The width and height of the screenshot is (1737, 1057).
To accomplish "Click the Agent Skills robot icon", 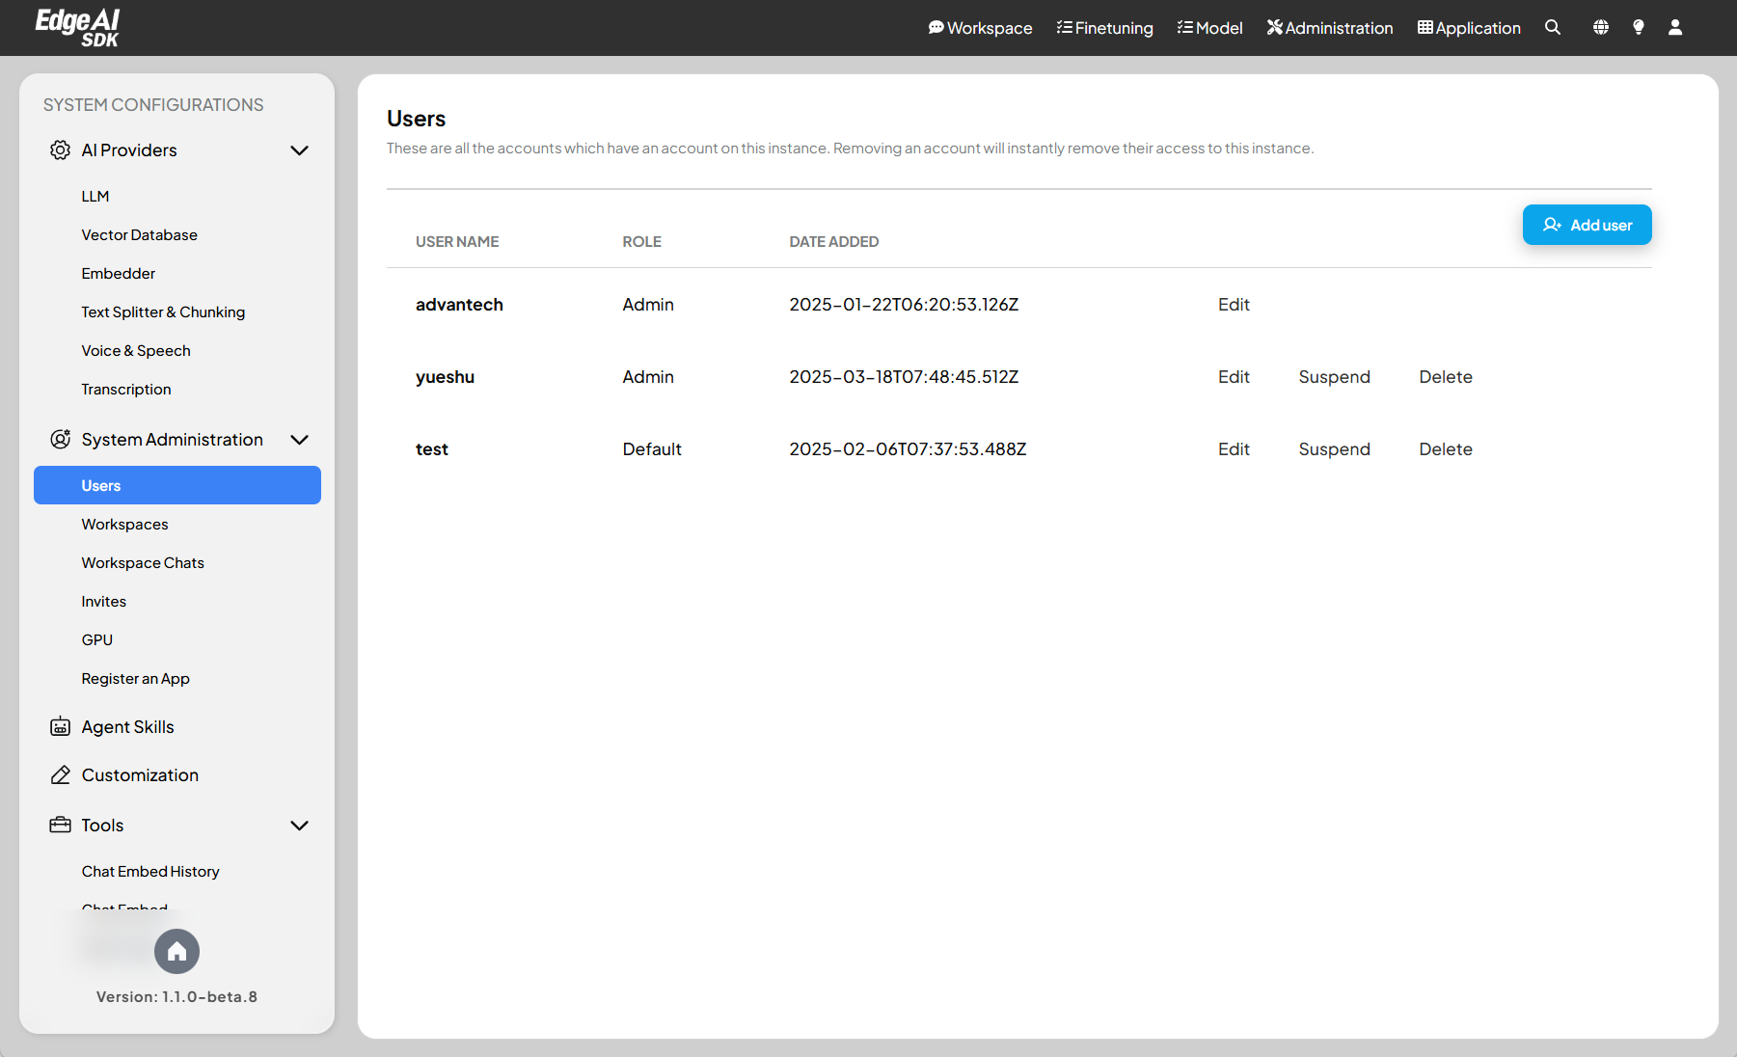I will pos(60,727).
